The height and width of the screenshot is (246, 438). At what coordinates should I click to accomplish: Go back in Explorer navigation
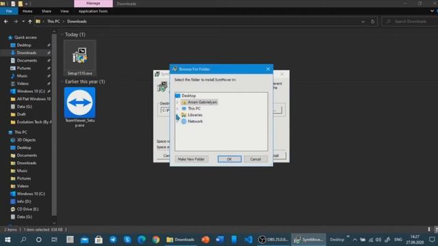6,21
